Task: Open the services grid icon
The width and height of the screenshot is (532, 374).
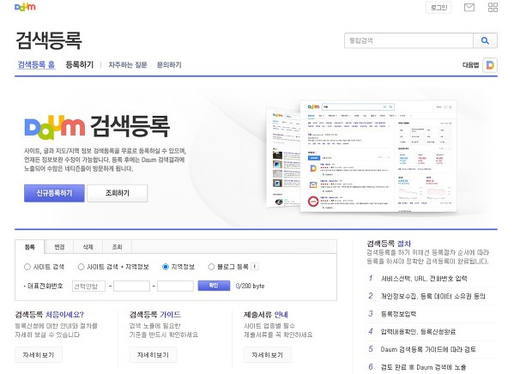Action: click(x=493, y=7)
